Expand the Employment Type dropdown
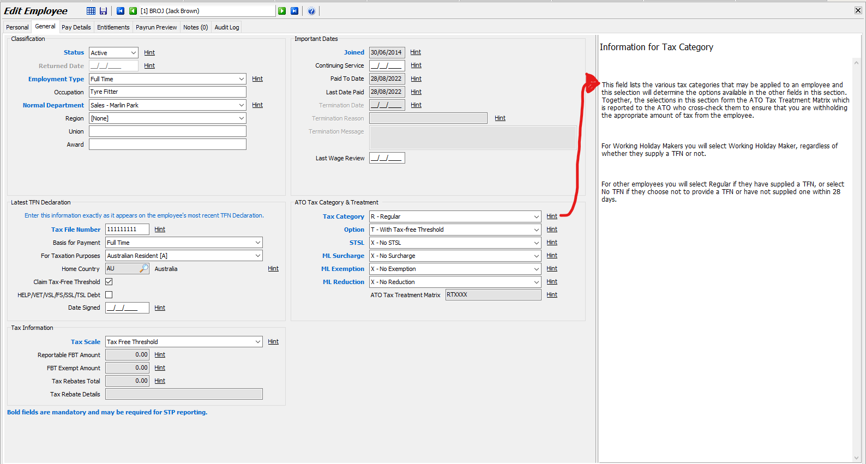 click(x=242, y=79)
